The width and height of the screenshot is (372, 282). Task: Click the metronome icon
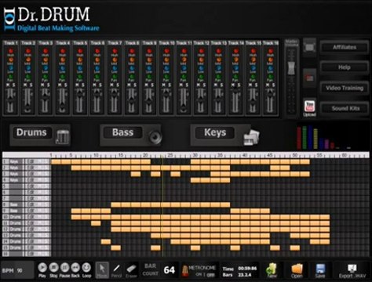pos(185,271)
